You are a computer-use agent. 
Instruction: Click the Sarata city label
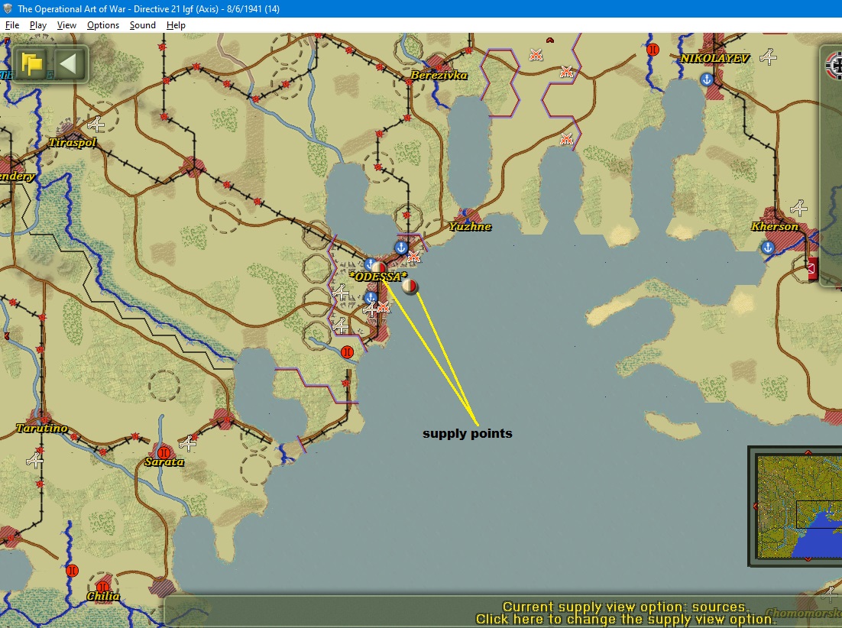pyautogui.click(x=164, y=461)
